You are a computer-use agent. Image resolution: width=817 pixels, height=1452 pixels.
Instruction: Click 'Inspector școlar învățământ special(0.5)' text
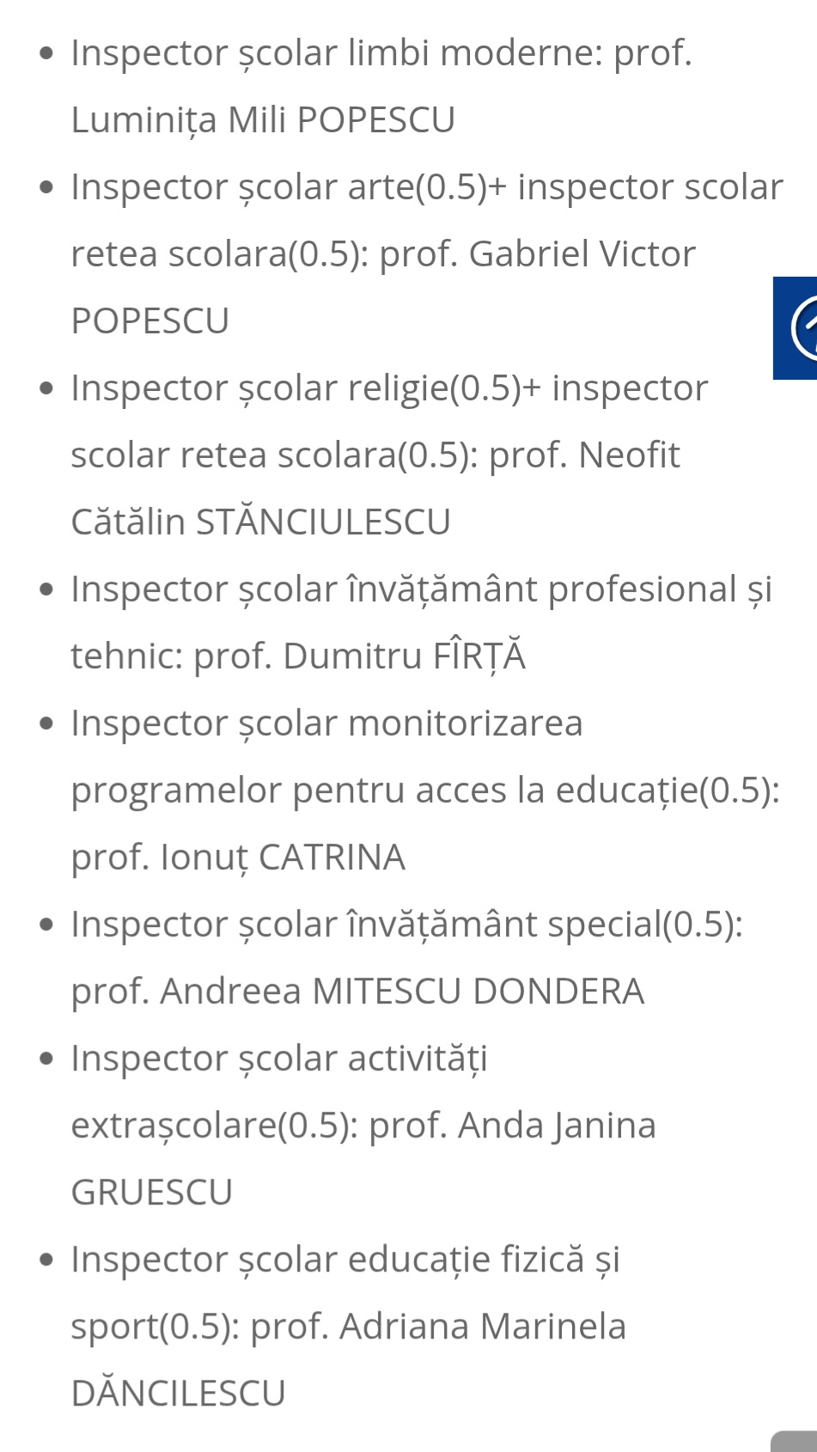407,924
